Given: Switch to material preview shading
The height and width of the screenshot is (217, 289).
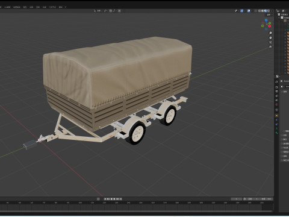Looking at the screenshot, I should pos(266,11).
